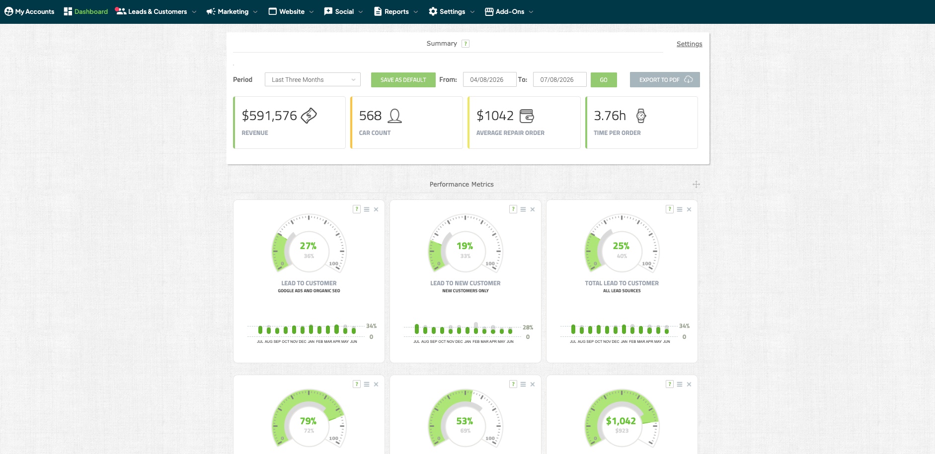Image resolution: width=935 pixels, height=454 pixels.
Task: Click the 568 Car Count value
Action: pos(370,116)
